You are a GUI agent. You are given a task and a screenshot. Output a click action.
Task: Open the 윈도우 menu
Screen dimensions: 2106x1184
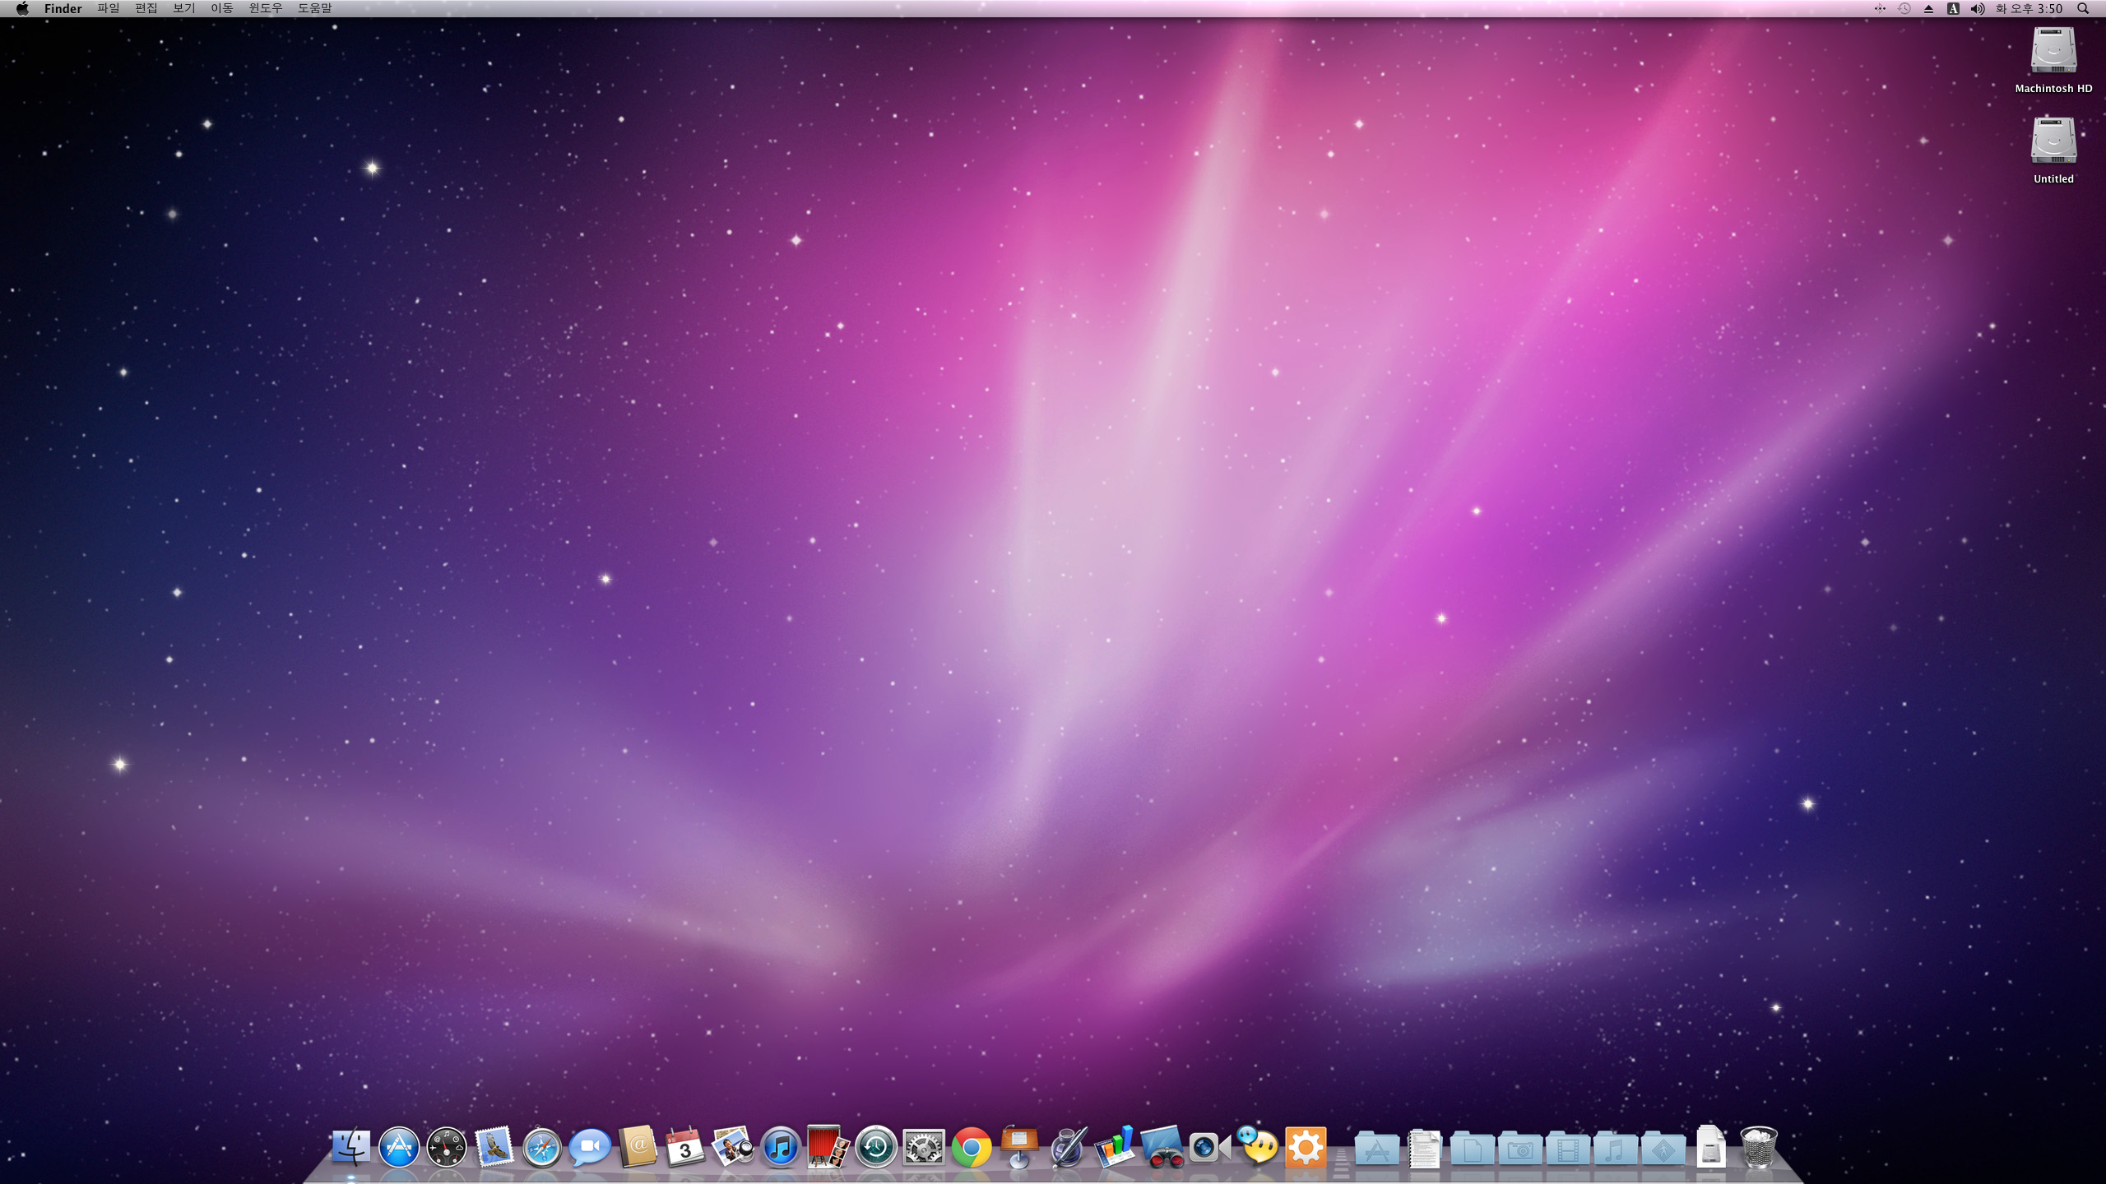[266, 8]
